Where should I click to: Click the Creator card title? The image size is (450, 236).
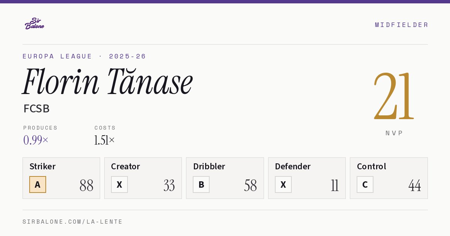pos(126,166)
